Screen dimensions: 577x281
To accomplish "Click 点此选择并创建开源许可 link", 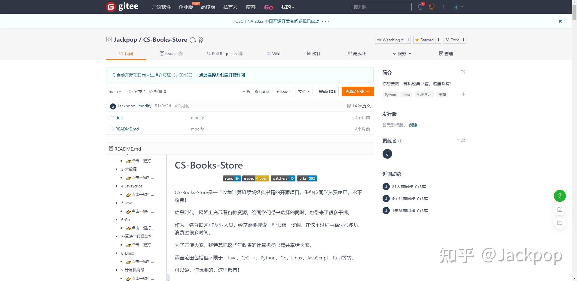I will click(x=222, y=75).
